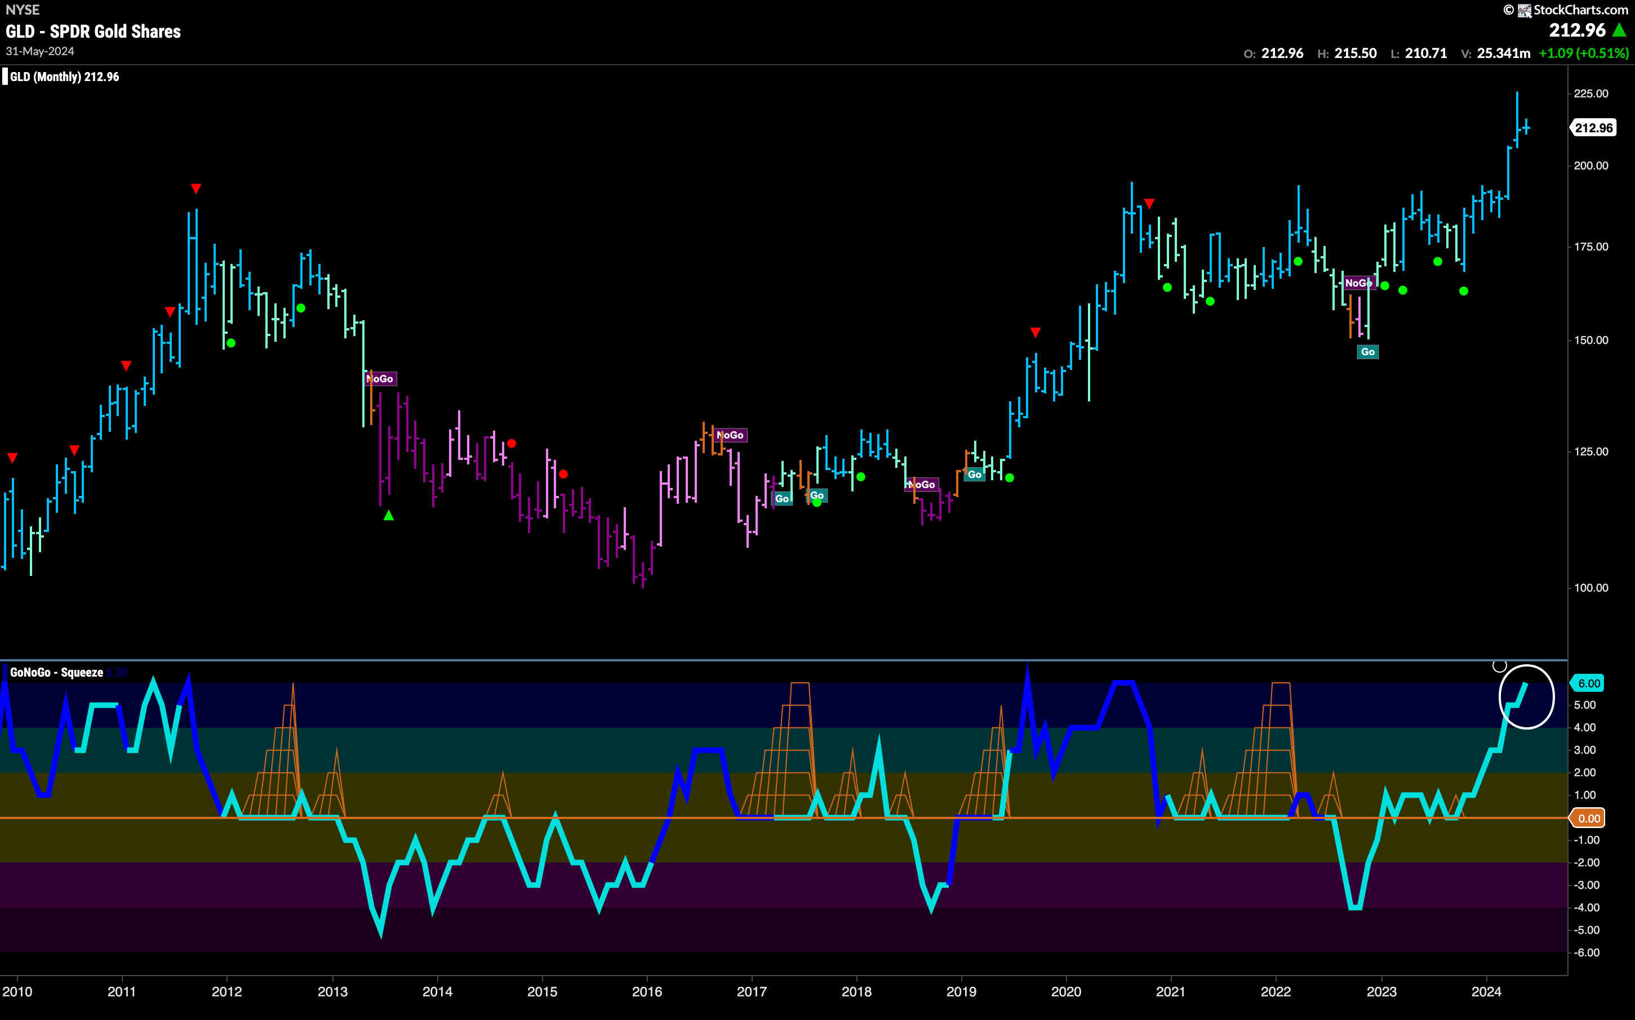The height and width of the screenshot is (1020, 1635).
Task: Click the 175.00 price axis label
Action: pyautogui.click(x=1591, y=247)
